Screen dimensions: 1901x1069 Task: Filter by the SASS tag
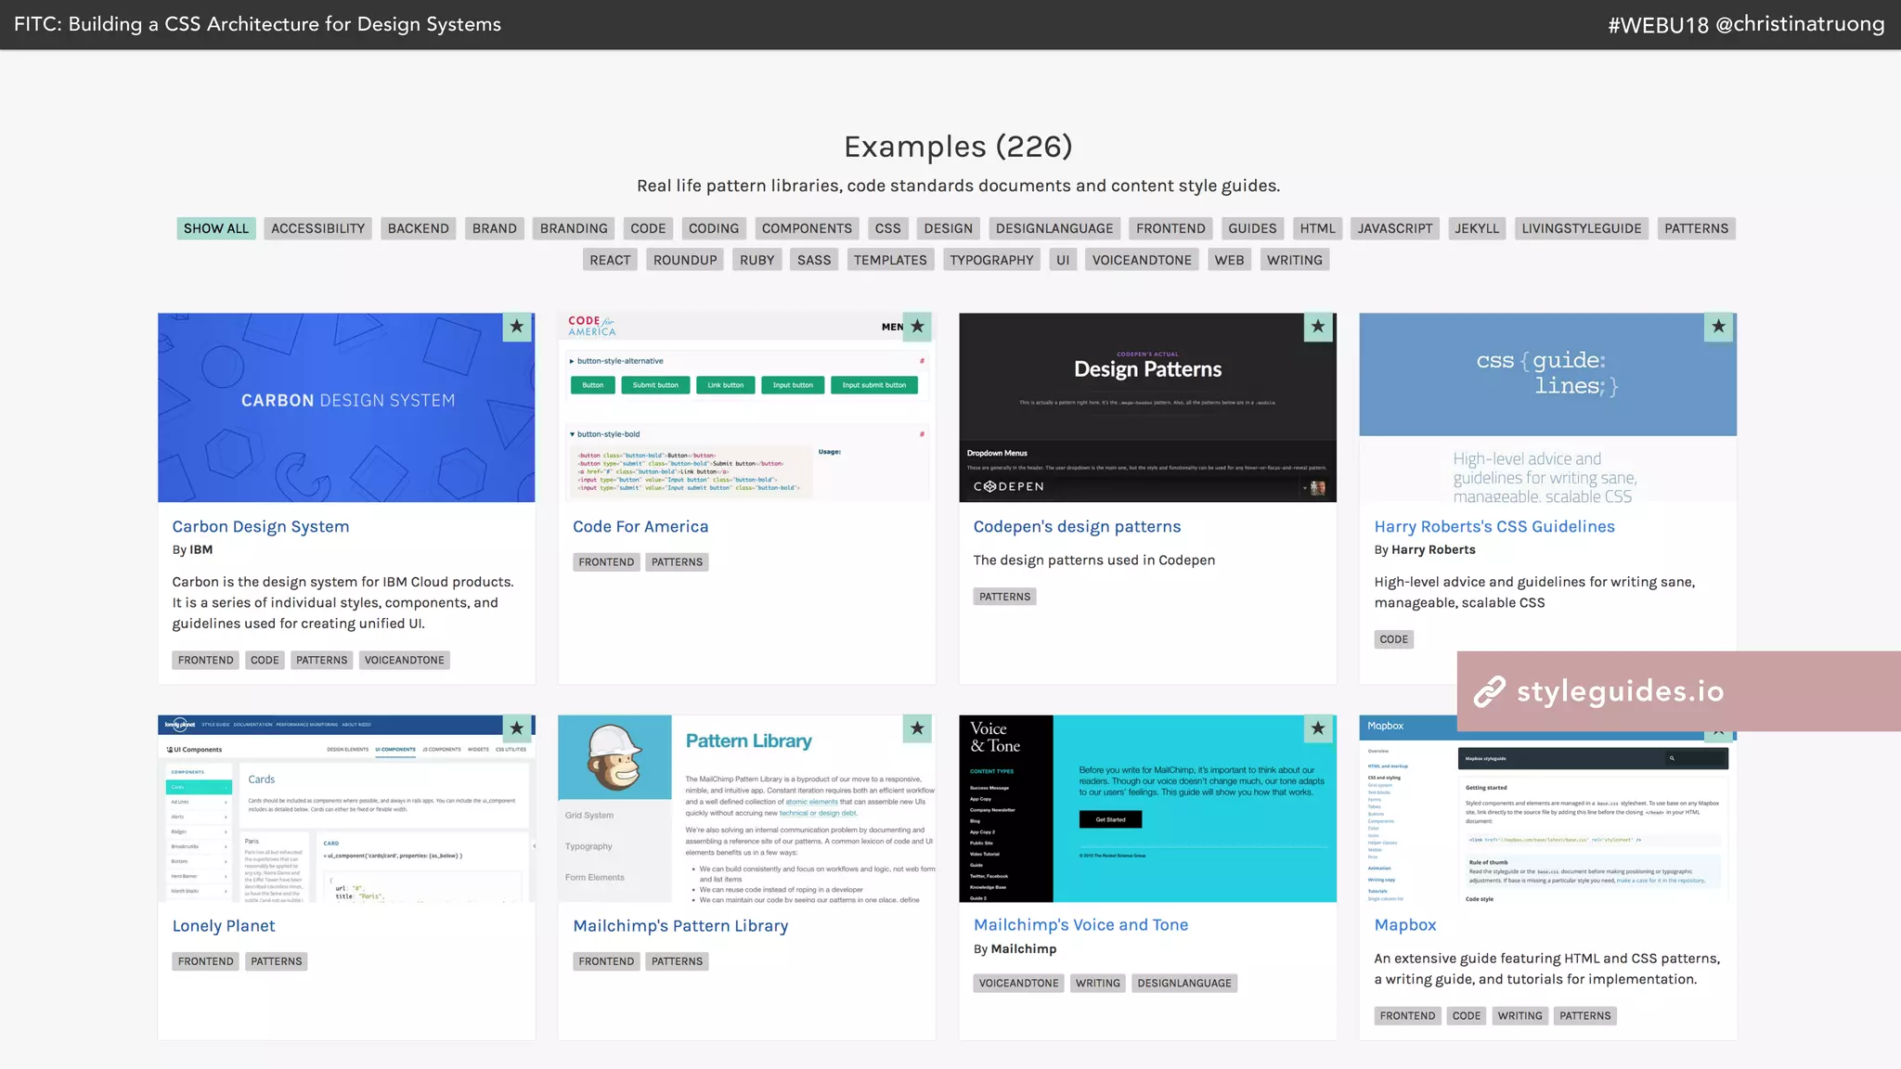point(814,260)
